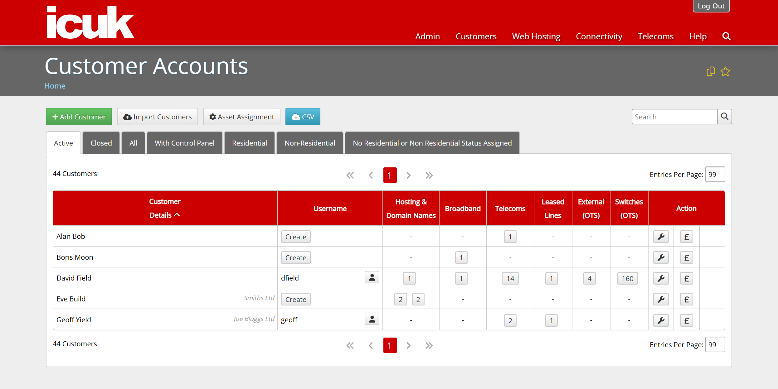Open wrench settings for Geoff Yield
The width and height of the screenshot is (778, 389).
pyautogui.click(x=661, y=320)
